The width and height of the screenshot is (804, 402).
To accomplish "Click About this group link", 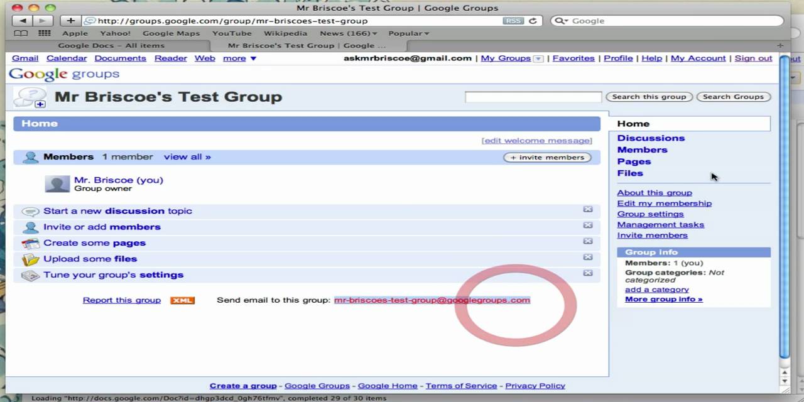I will (655, 193).
